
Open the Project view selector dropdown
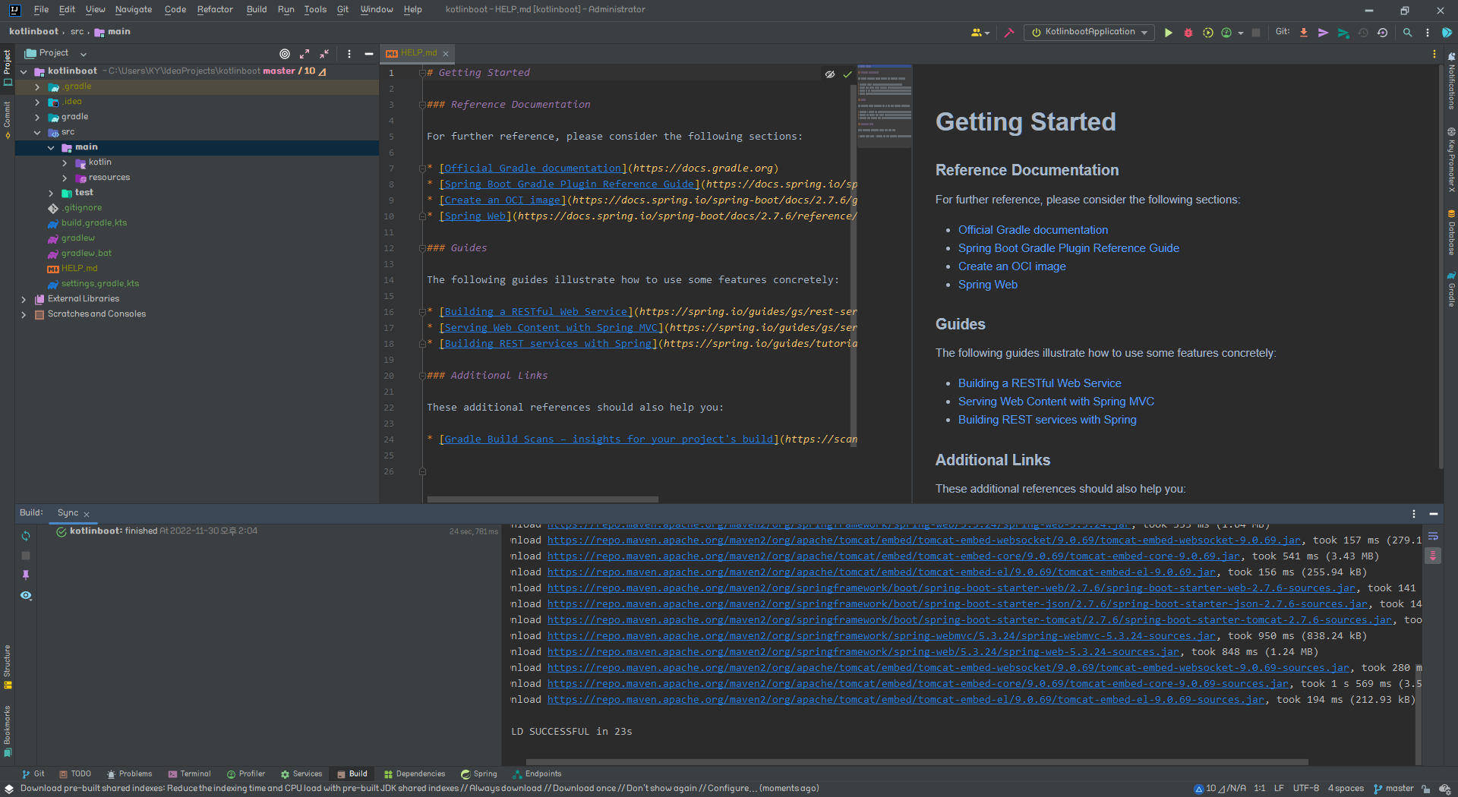pos(56,53)
